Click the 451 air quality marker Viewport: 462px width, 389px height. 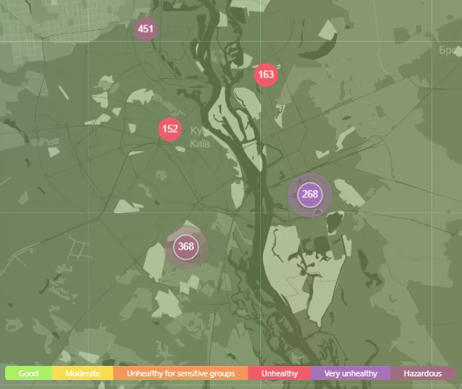tap(145, 30)
